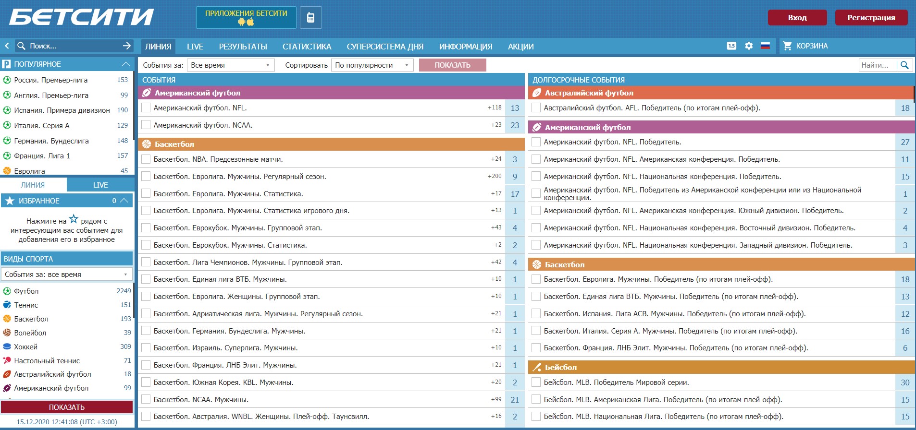
Task: Click the Американский футбол sidebar icon
Action: (7, 388)
